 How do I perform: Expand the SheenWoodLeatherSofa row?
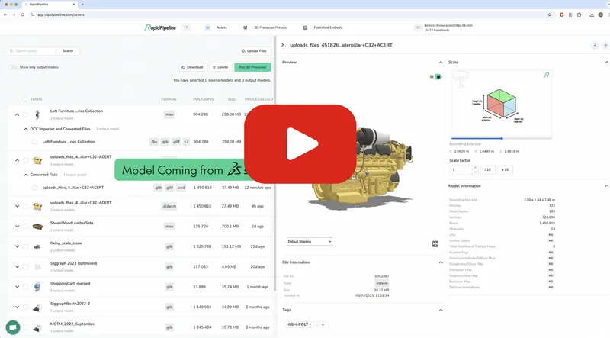pos(17,227)
